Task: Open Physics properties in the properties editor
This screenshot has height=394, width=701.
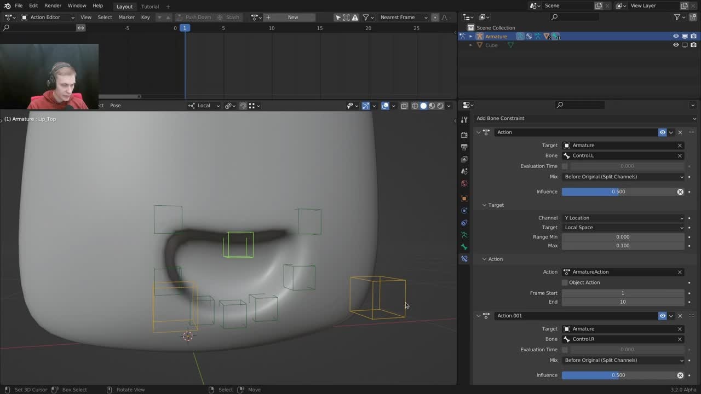Action: click(464, 210)
